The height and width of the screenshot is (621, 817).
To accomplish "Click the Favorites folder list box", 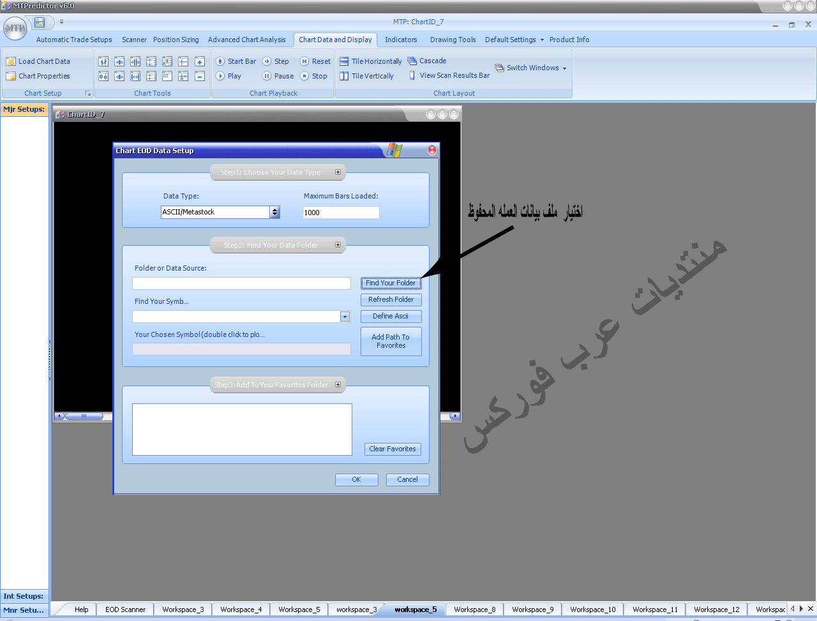I will pos(242,430).
